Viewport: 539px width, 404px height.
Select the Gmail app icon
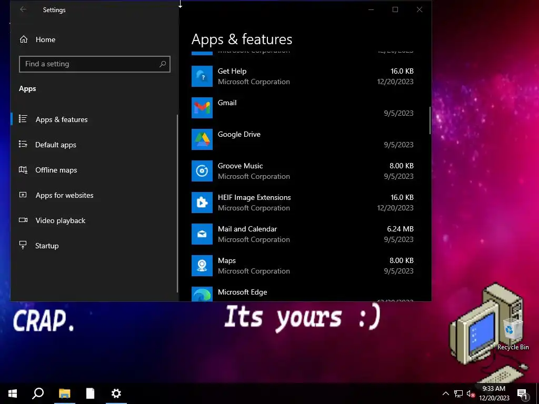pyautogui.click(x=202, y=108)
